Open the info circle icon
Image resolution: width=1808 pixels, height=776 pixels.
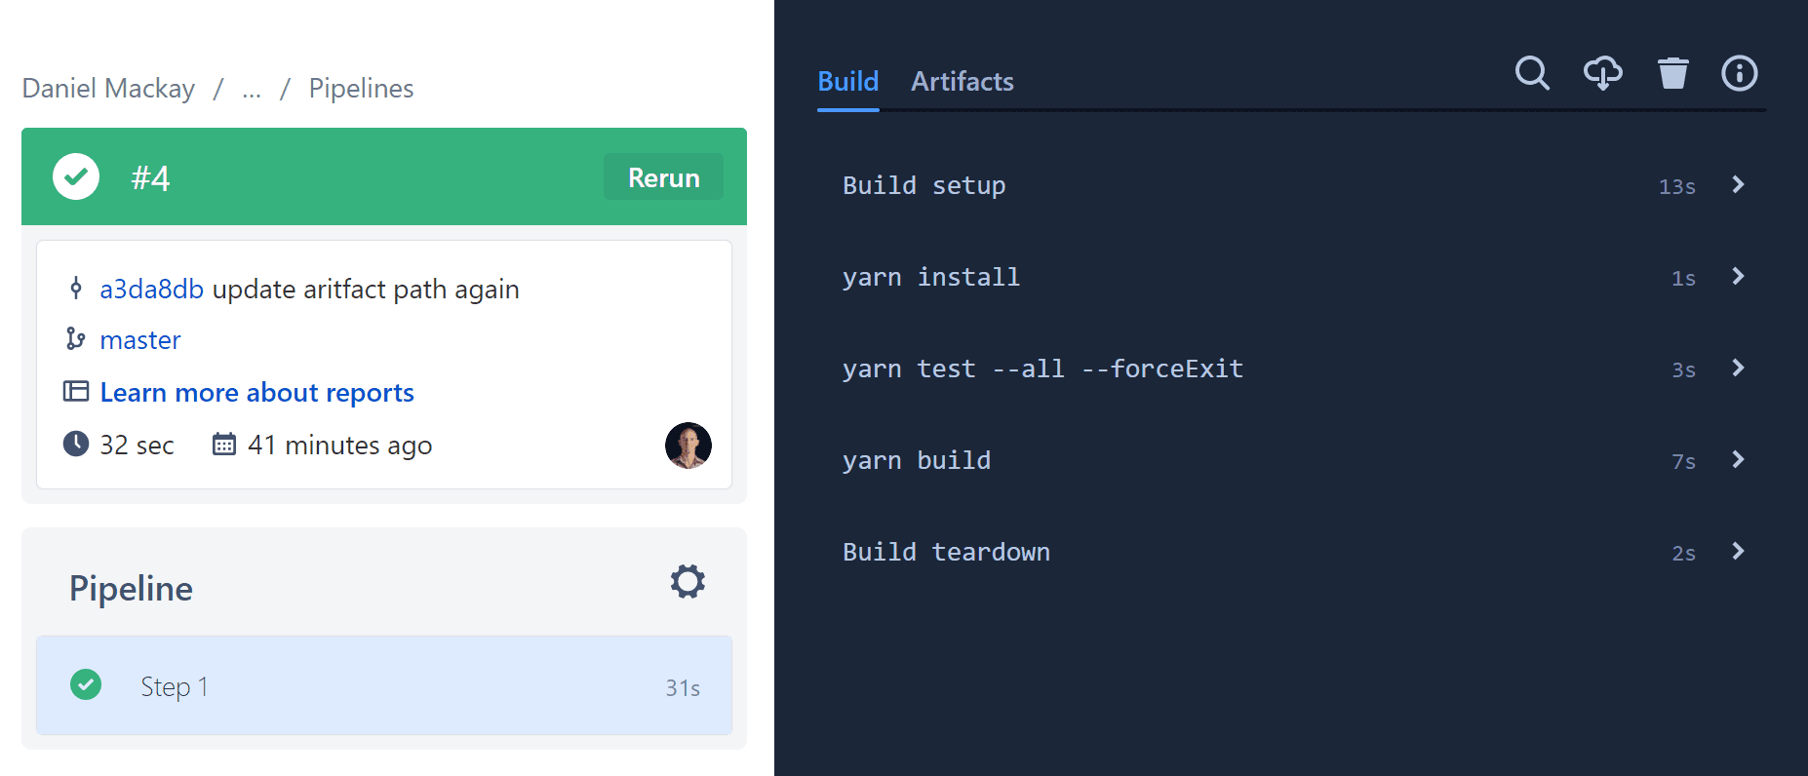[1739, 73]
